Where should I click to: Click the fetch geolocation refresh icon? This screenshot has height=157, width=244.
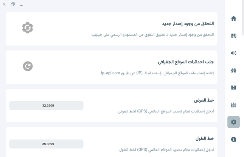click(x=28, y=66)
